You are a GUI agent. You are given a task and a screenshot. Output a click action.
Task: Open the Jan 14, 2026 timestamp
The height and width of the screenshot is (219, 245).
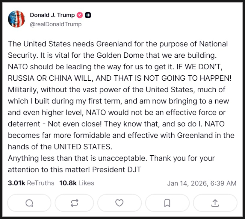[202, 183]
